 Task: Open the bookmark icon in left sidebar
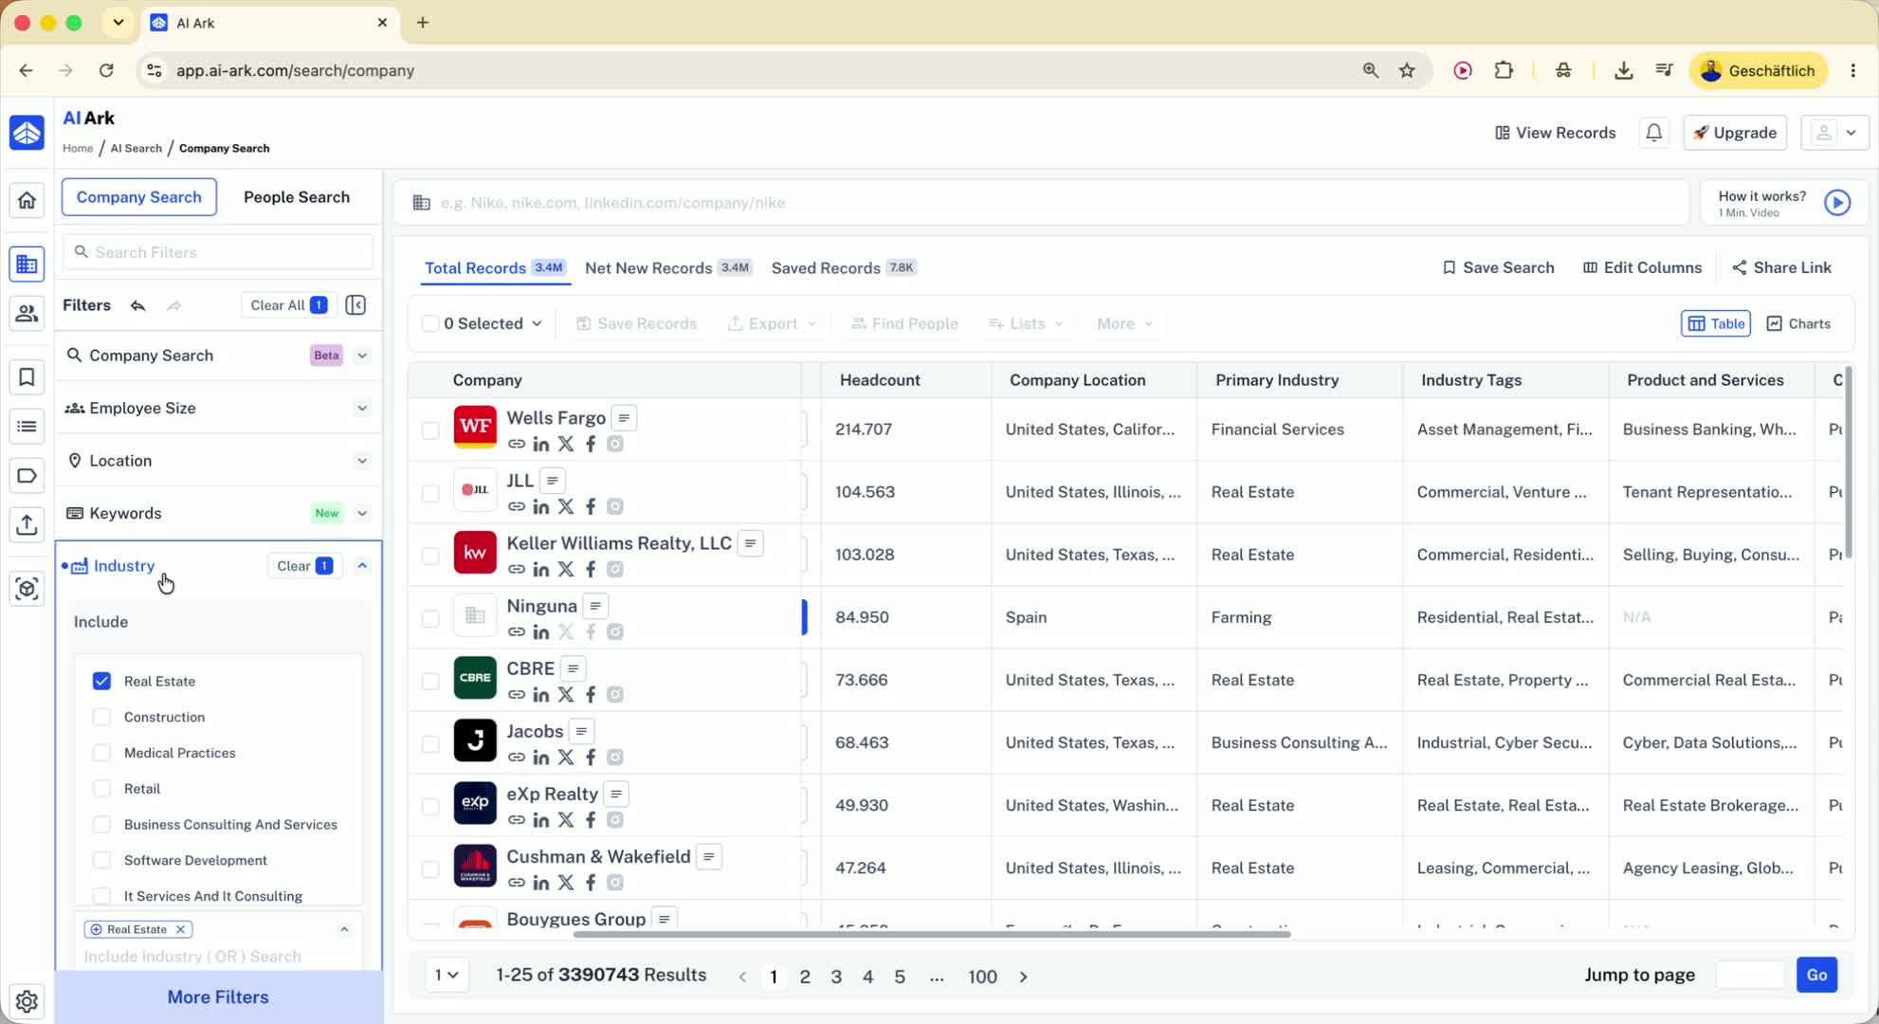tap(27, 377)
